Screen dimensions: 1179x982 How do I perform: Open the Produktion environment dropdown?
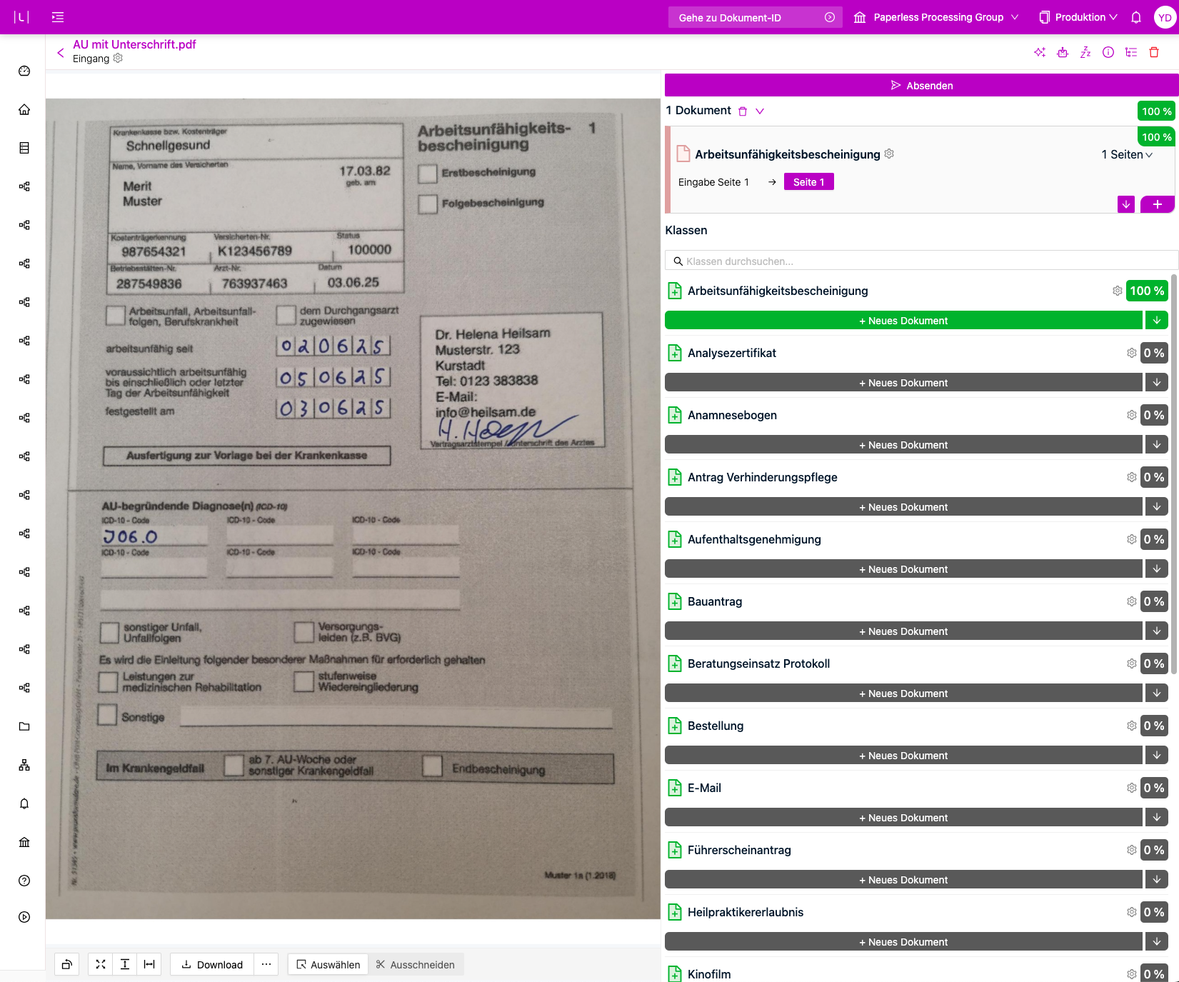(x=1078, y=17)
